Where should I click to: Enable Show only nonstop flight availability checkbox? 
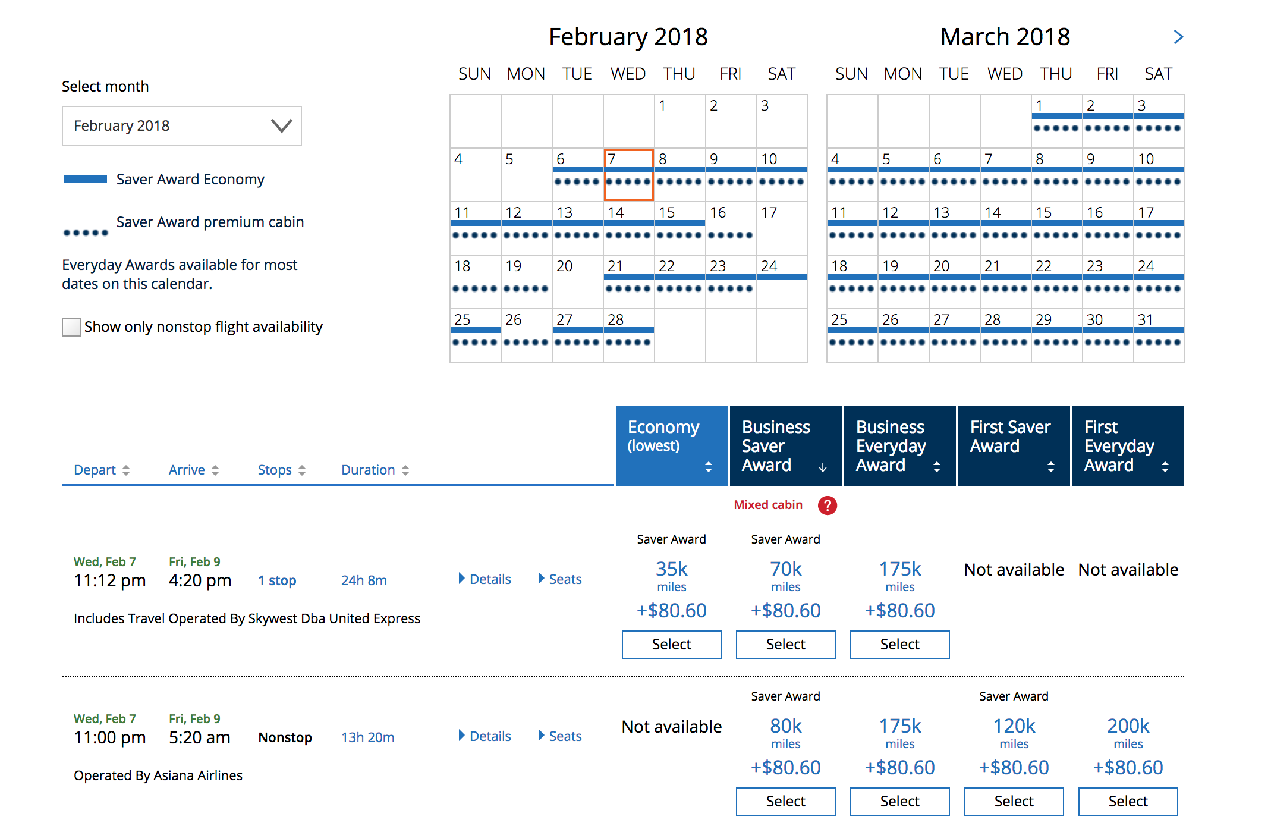[x=71, y=327]
